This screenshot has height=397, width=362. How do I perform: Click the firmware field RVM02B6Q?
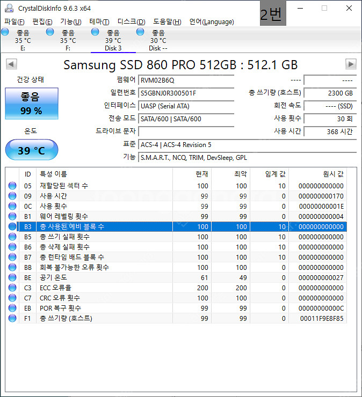point(186,80)
